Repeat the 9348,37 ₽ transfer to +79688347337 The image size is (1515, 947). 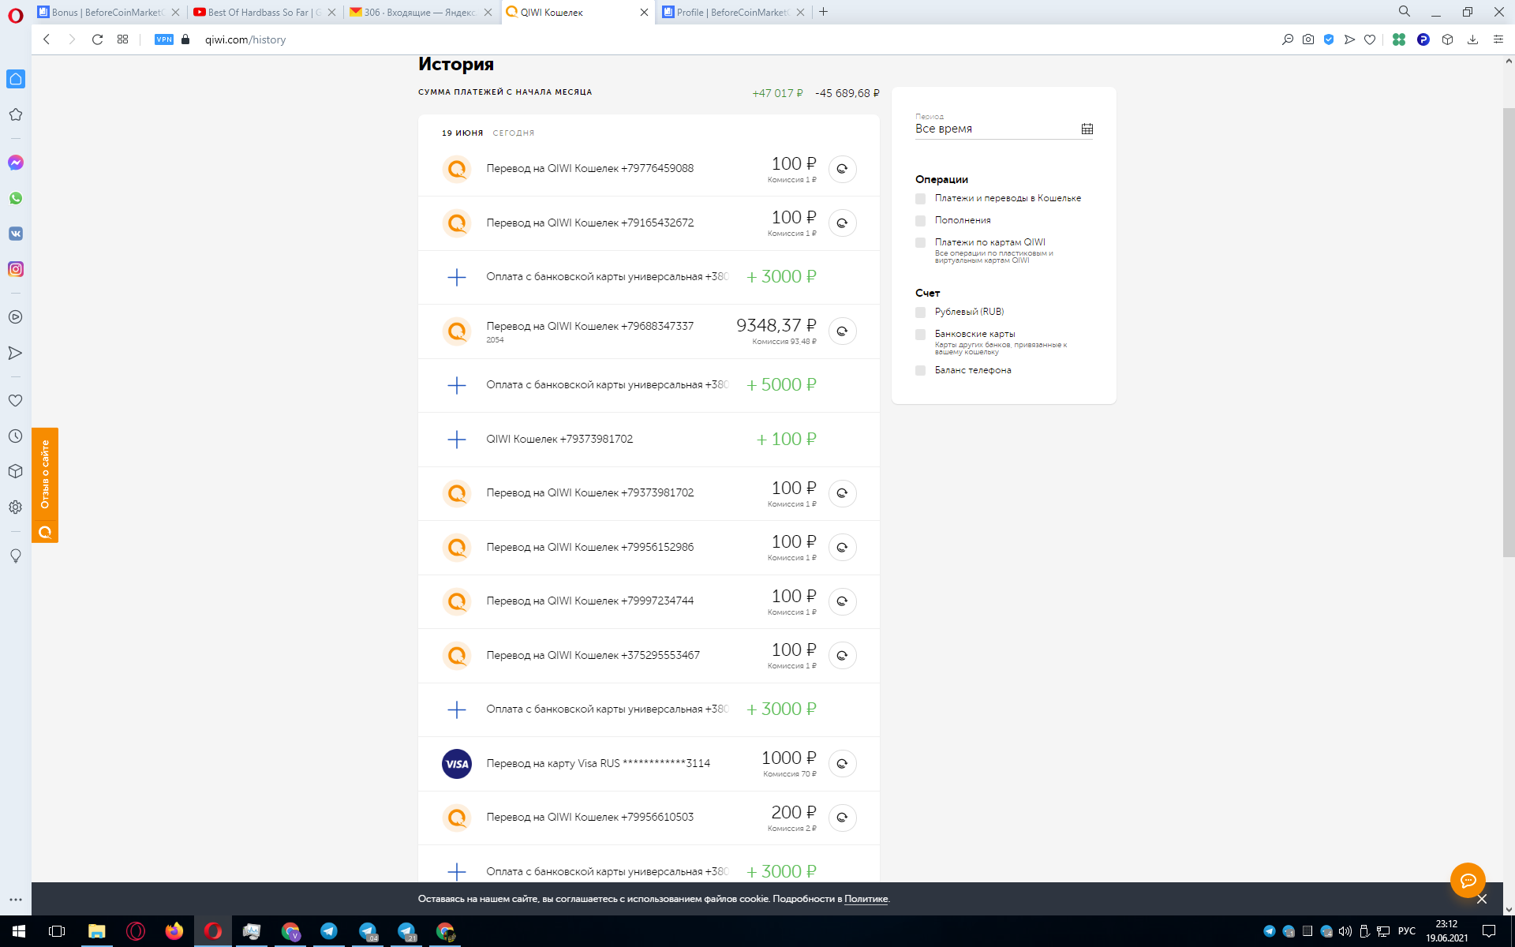[x=842, y=331]
